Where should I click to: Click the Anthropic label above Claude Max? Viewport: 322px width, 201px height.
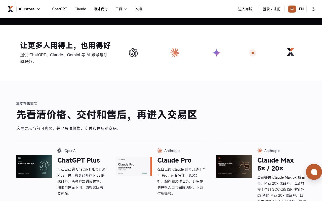[272, 151]
